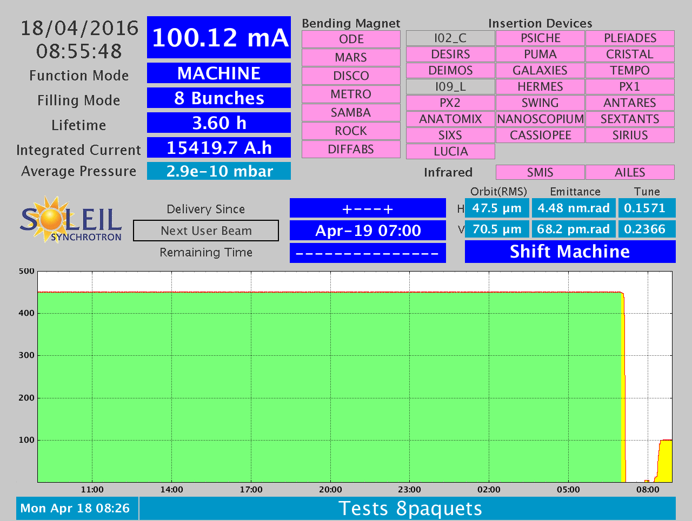Click the green beam current history area
Viewport: 692px width, 521px height.
(x=330, y=387)
